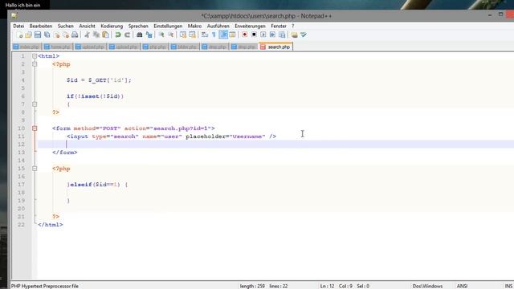The height and width of the screenshot is (289, 514).
Task: Collapse the brace fold marker on line 7
Action: 35,104
